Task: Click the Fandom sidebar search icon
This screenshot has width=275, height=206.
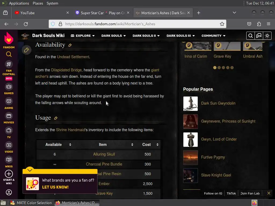Action: (x=9, y=54)
